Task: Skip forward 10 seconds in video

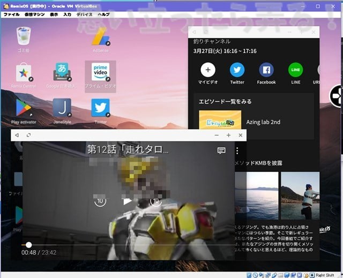Action: click(x=156, y=201)
